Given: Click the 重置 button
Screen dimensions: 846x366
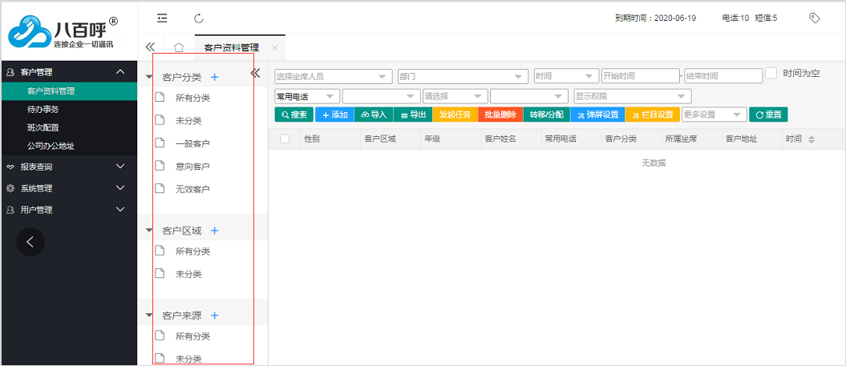Looking at the screenshot, I should point(769,115).
